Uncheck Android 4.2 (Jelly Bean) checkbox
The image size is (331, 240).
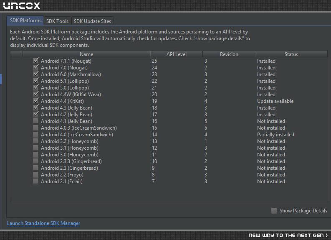click(x=36, y=114)
